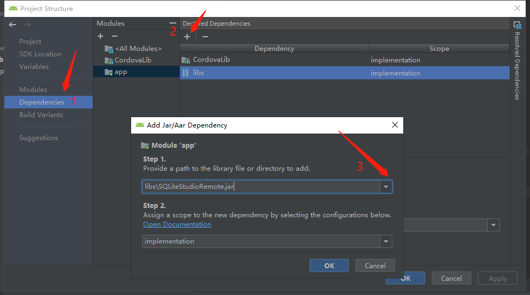Click the implementation scope of the CordovaLib row
The height and width of the screenshot is (295, 530).
[x=395, y=60]
